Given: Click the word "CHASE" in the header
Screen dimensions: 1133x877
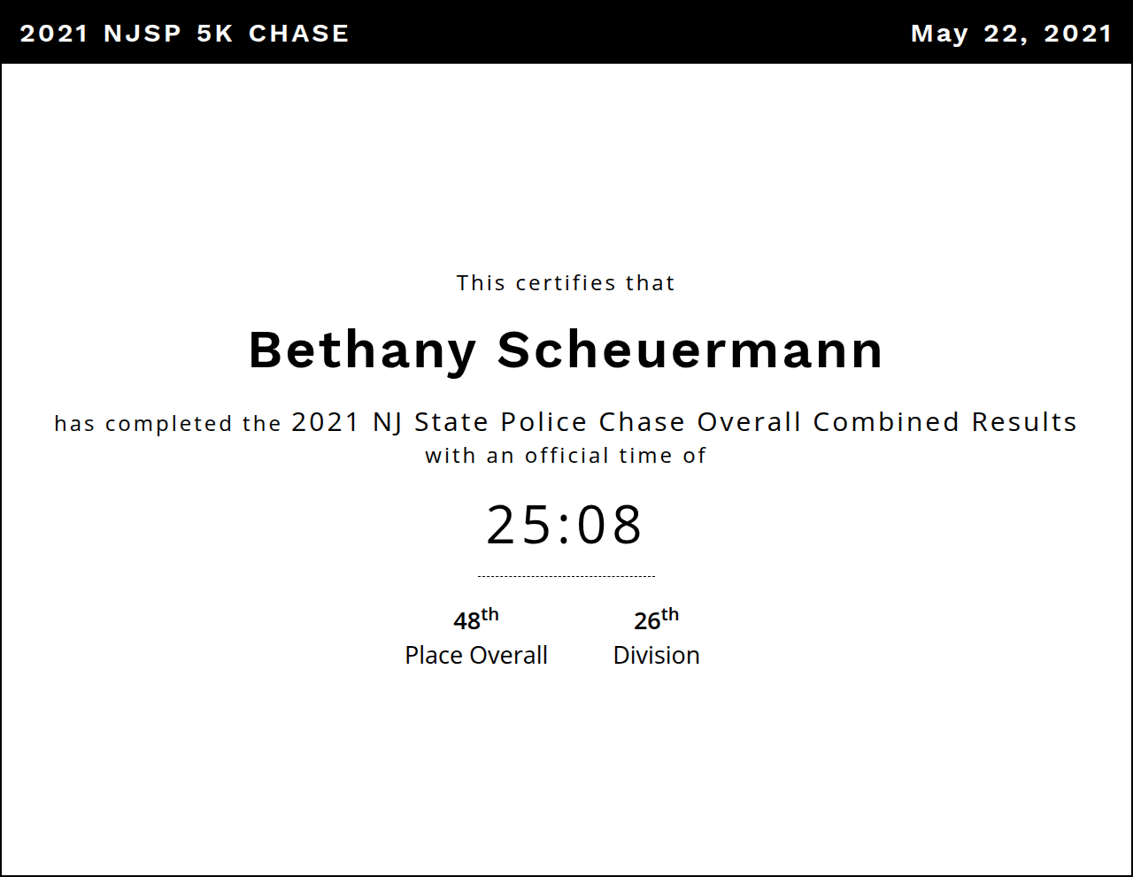Looking at the screenshot, I should pos(299,34).
